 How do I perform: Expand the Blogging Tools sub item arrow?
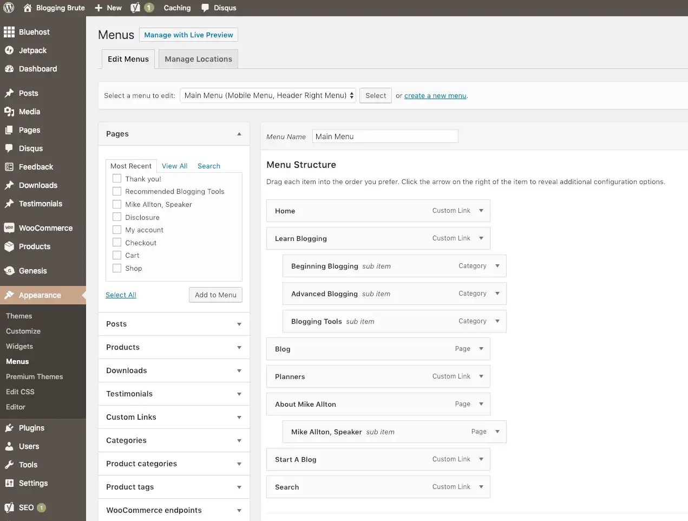[497, 321]
